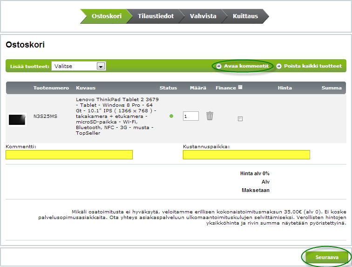Click the Määrä quantity field showing 1
This screenshot has width=352, height=267.
tap(190, 116)
